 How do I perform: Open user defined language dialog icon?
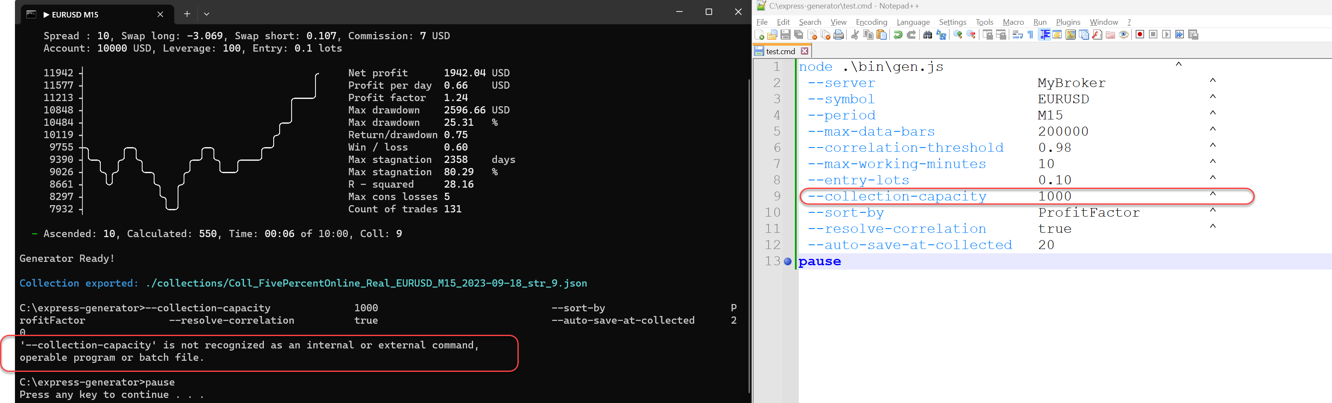[x=1057, y=35]
